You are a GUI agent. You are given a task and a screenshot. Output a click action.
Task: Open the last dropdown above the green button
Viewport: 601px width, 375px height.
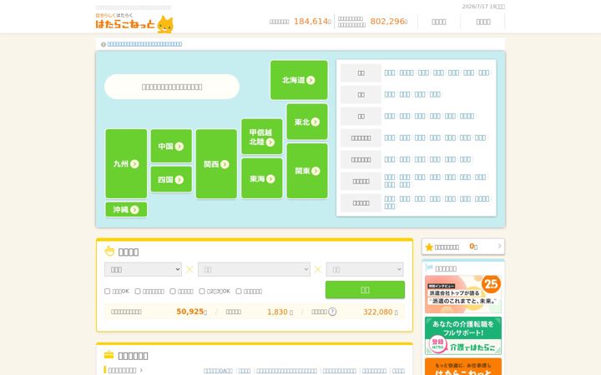(365, 269)
